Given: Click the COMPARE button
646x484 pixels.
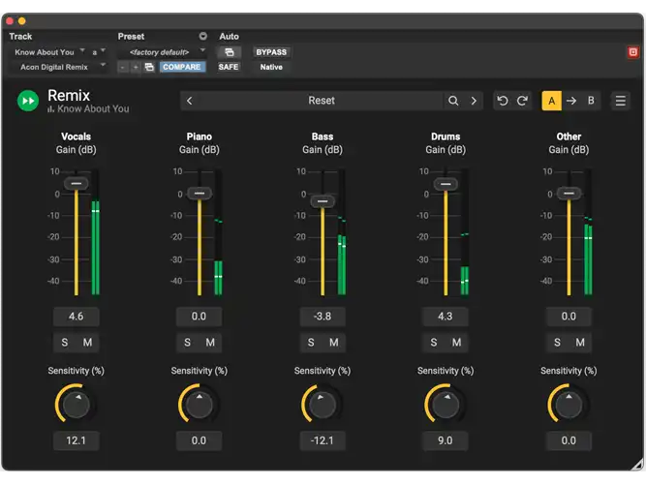Looking at the screenshot, I should (182, 67).
